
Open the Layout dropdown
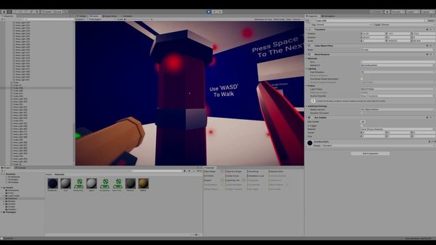[427, 12]
